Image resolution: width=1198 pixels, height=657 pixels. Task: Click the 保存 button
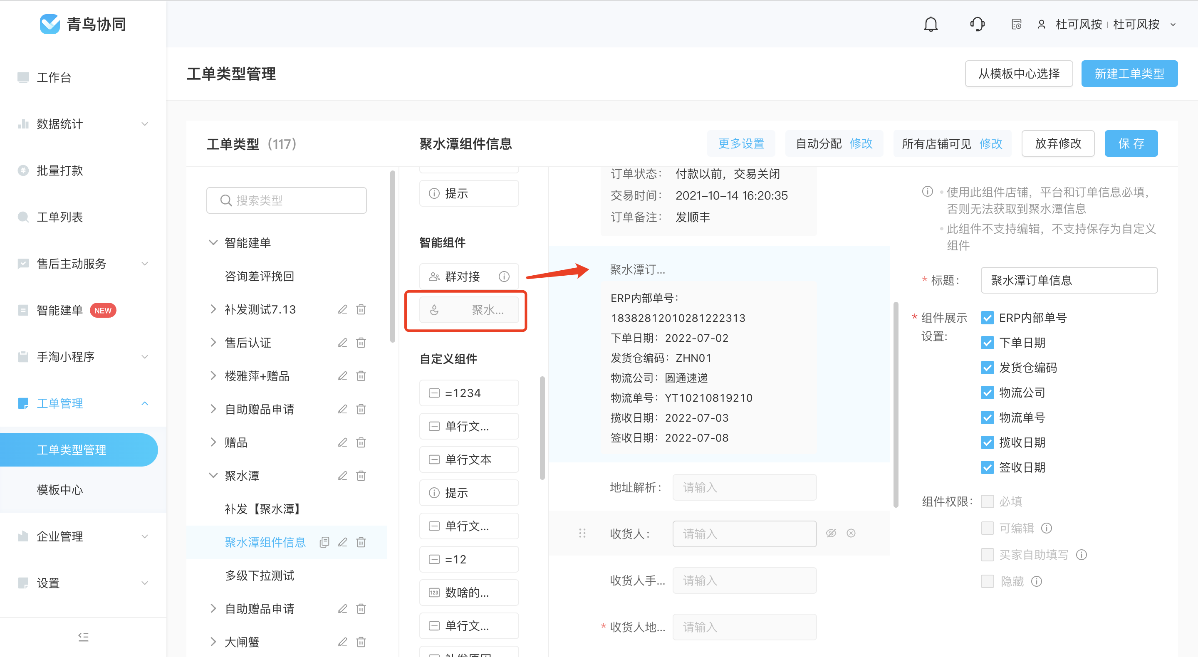pyautogui.click(x=1131, y=144)
